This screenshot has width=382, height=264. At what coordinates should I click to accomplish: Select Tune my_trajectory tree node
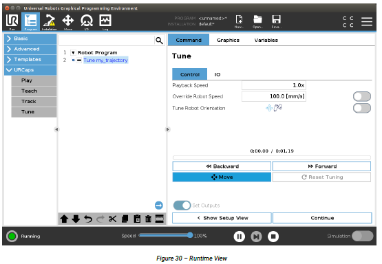(106, 60)
